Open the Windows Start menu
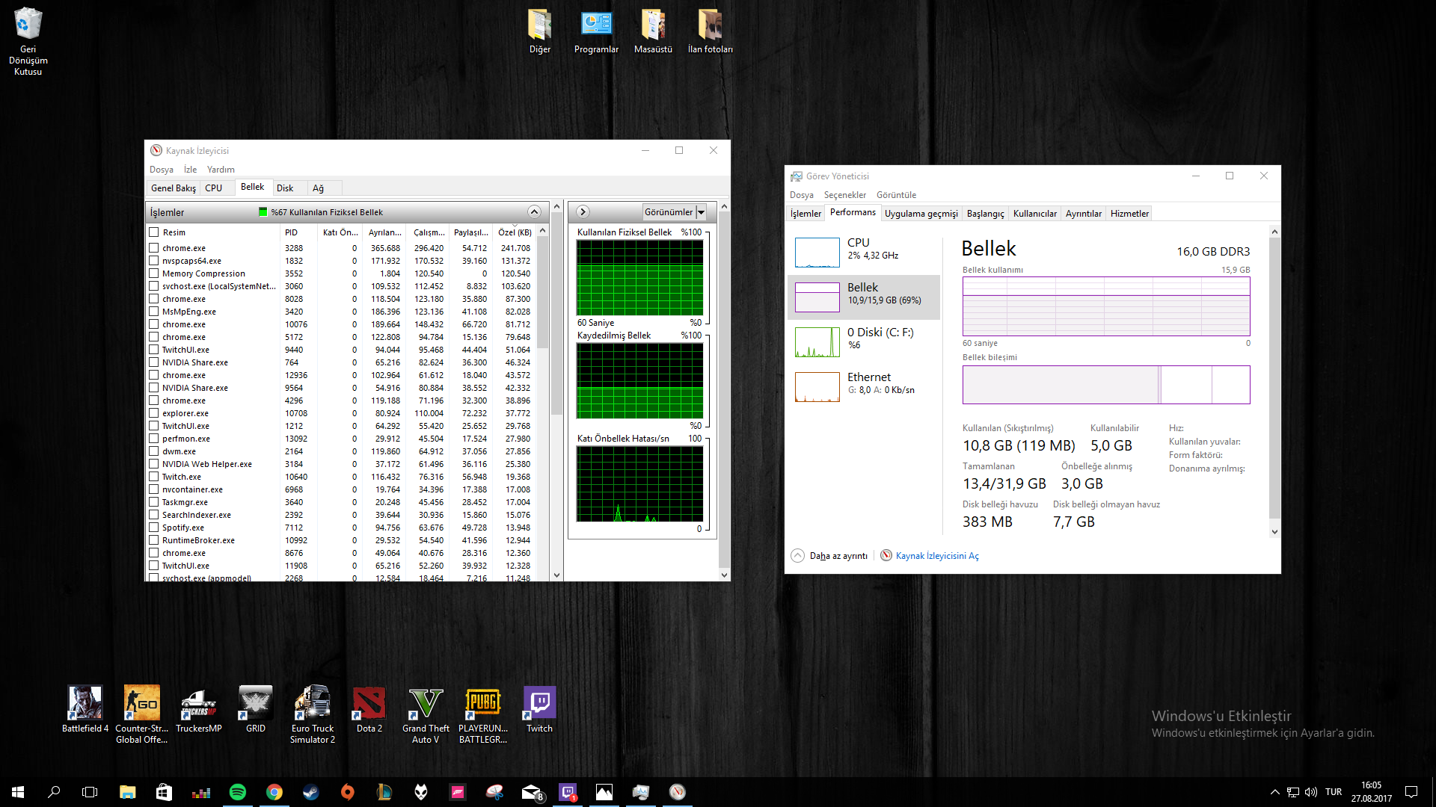The width and height of the screenshot is (1436, 807). [18, 792]
